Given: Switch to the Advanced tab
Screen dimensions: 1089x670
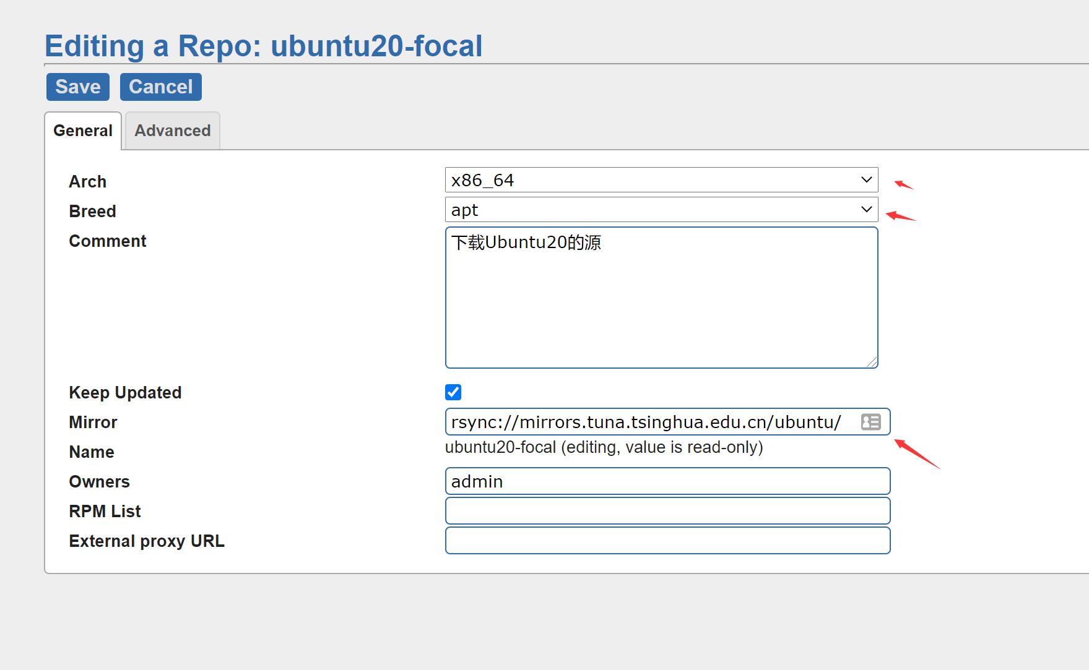Looking at the screenshot, I should [173, 131].
